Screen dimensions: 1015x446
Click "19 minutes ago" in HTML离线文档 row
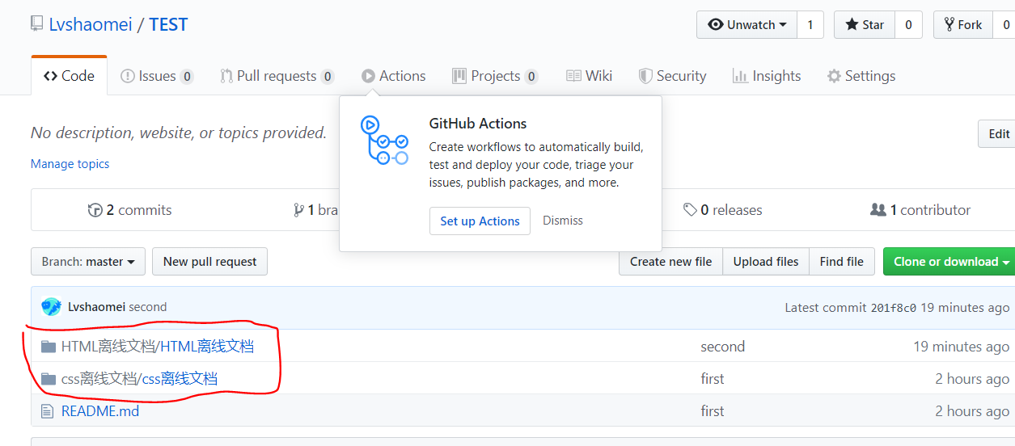click(x=961, y=346)
